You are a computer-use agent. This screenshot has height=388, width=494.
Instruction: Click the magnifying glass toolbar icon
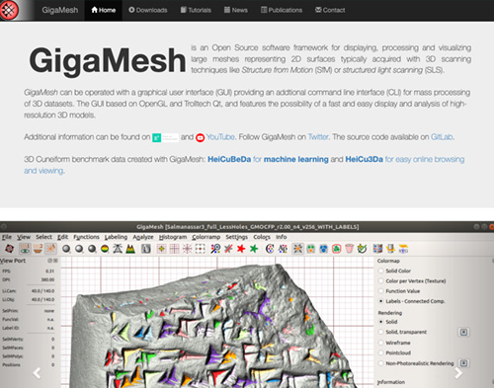(215, 249)
